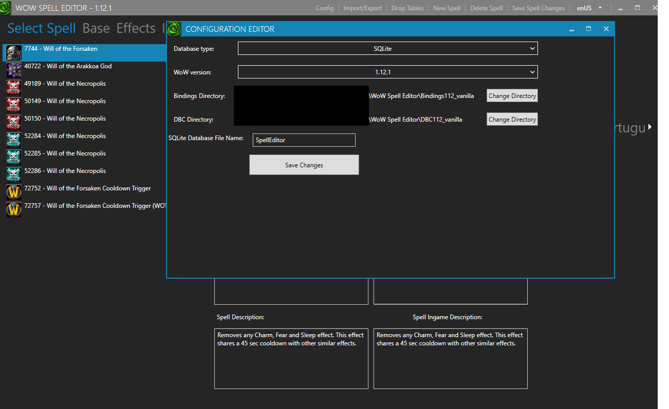Click Change Directory for the DBC Directory
Viewport: 669px width, 409px height.
click(x=512, y=119)
